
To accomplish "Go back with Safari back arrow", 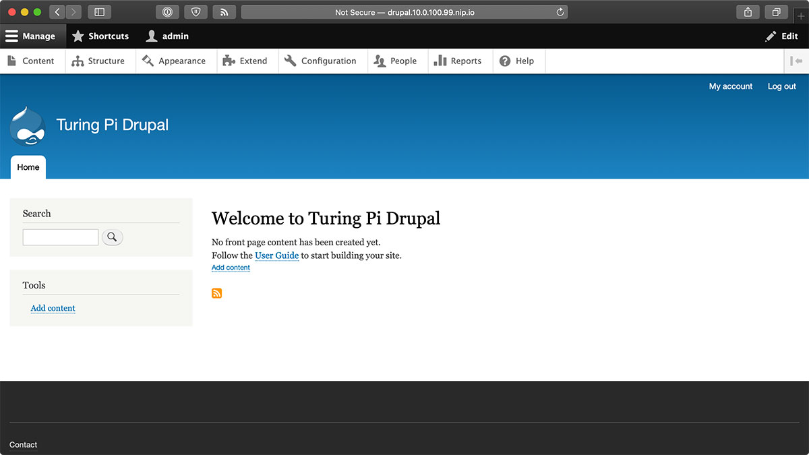I will pyautogui.click(x=57, y=12).
